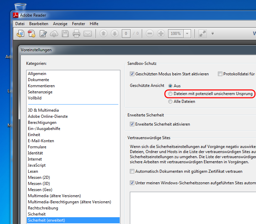Select Sicherheit (erweitert) category
The width and height of the screenshot is (256, 224).
click(x=73, y=220)
